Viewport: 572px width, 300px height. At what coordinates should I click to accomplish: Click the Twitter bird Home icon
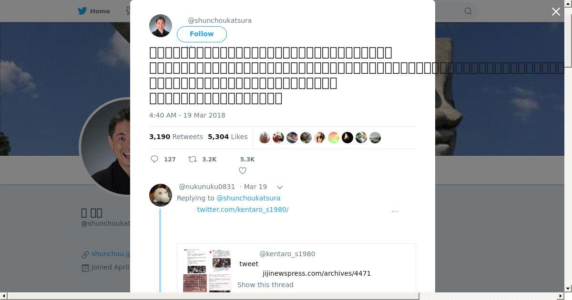click(x=82, y=11)
